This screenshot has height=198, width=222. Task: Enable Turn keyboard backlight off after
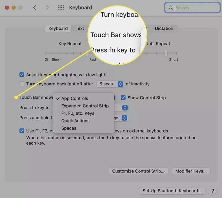22,84
